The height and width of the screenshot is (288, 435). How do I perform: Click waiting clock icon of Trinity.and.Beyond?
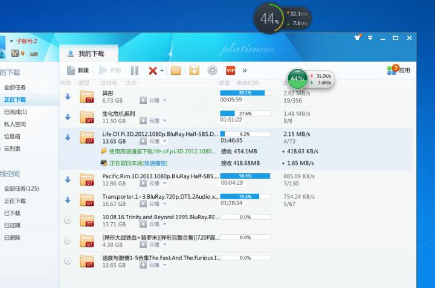point(68,220)
